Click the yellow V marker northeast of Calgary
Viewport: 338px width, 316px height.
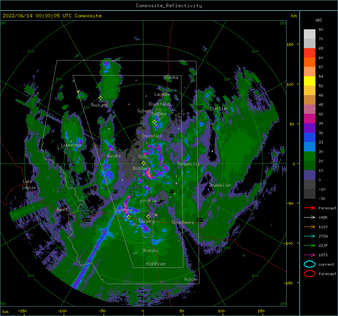156,215
